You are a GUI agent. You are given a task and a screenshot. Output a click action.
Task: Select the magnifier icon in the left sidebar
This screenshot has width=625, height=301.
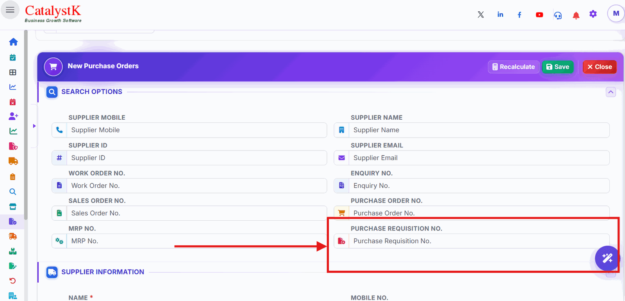(13, 192)
